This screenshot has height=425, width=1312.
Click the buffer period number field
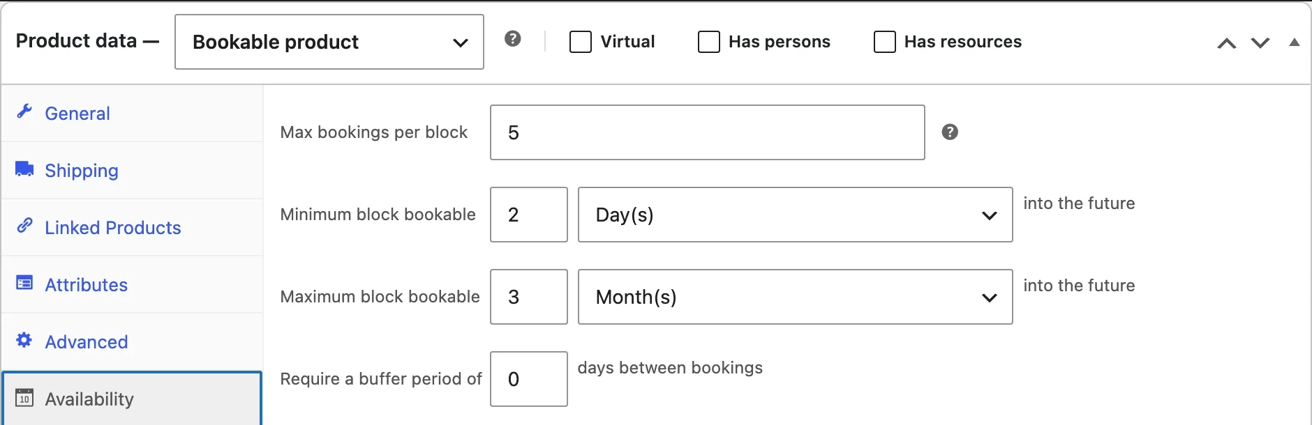(529, 379)
